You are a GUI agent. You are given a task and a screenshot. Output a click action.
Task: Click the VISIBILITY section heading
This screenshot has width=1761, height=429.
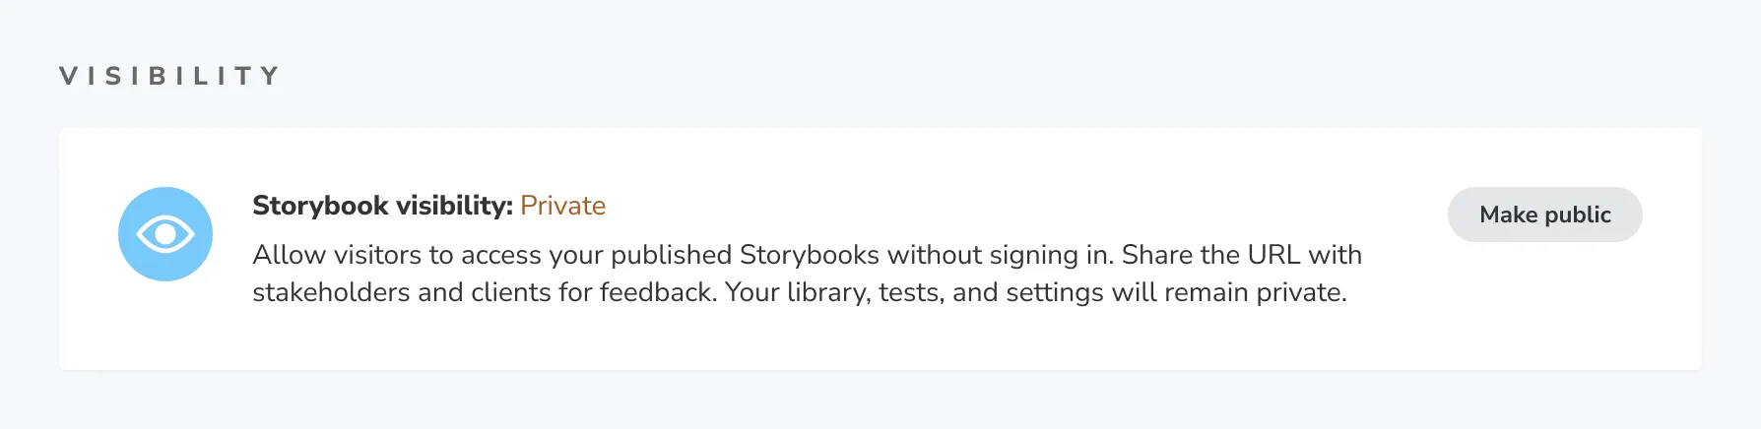coord(169,76)
